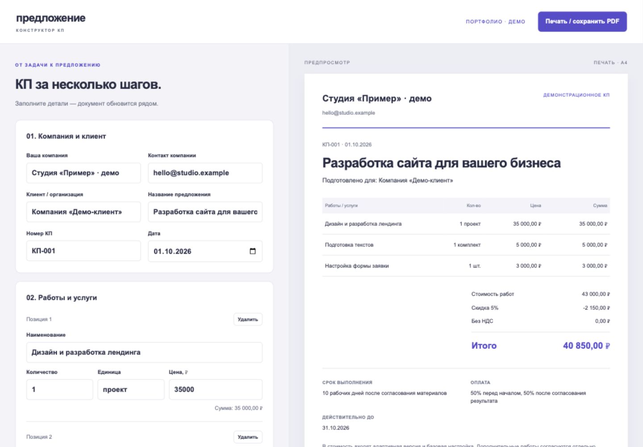Select the Клиент / организация input
Image resolution: width=643 pixels, height=447 pixels.
pyautogui.click(x=84, y=212)
